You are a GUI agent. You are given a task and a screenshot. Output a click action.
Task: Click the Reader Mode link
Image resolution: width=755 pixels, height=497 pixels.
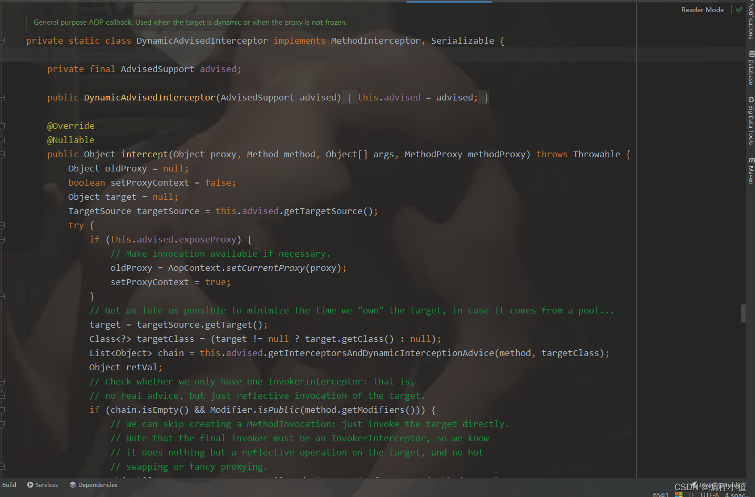point(702,9)
